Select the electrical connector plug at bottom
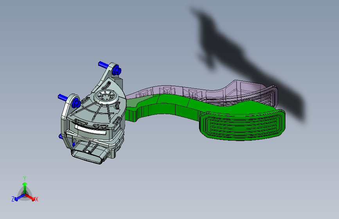Screen dimensions: 339x219 tap(91, 153)
